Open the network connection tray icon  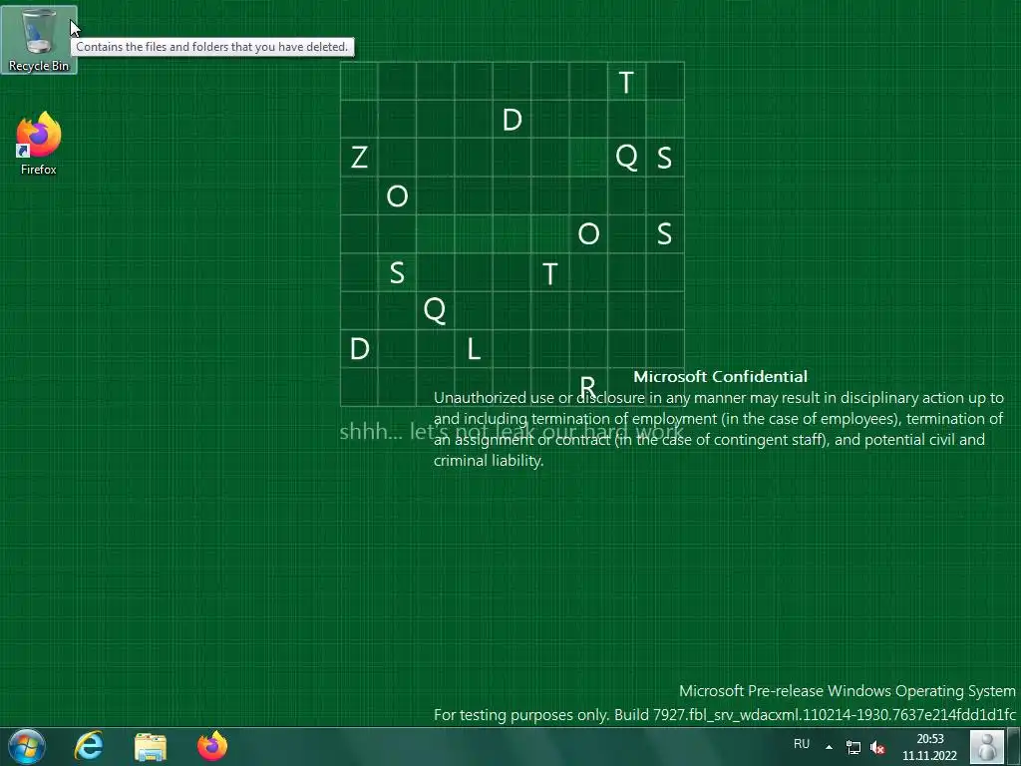tap(853, 747)
